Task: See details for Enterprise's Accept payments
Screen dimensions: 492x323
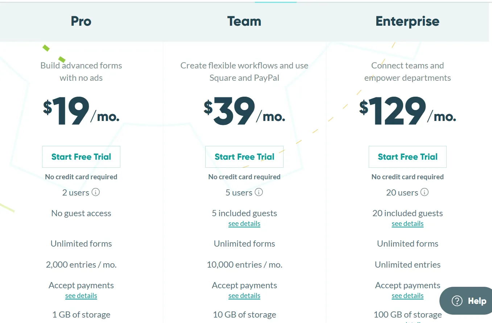Action: [x=408, y=296]
